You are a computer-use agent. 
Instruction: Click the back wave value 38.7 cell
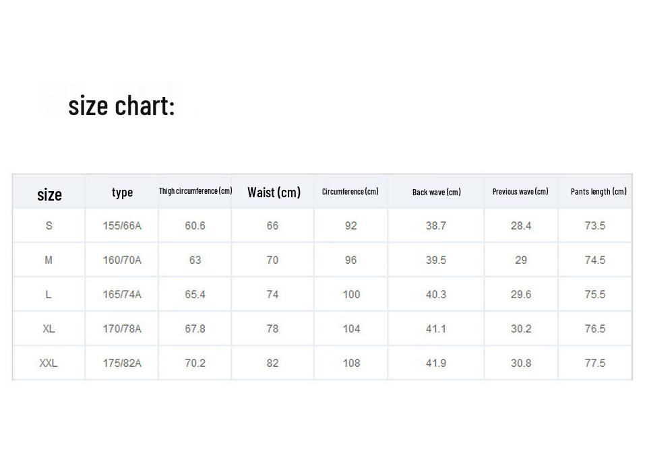click(x=436, y=225)
